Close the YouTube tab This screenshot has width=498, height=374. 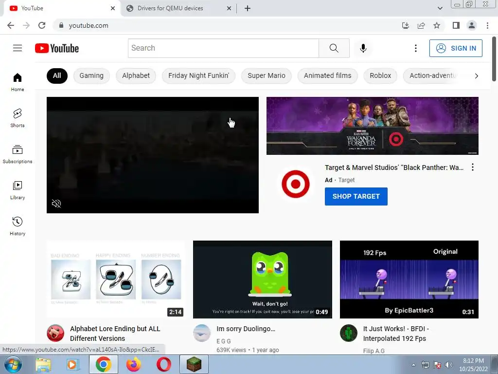pyautogui.click(x=113, y=8)
